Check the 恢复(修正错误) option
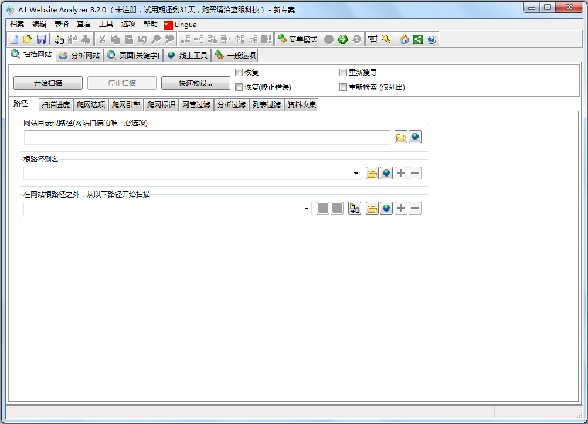The width and height of the screenshot is (588, 424). (239, 87)
